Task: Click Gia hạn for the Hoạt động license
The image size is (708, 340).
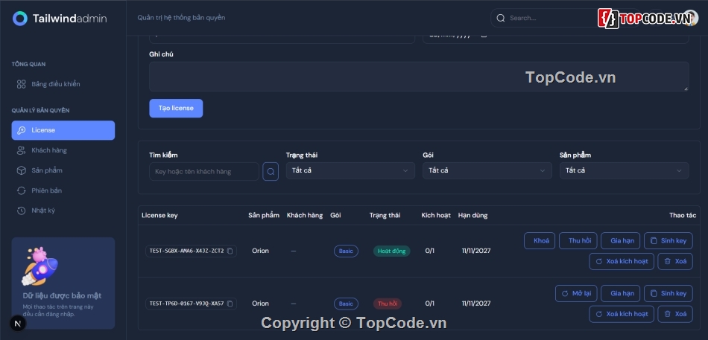Action: point(620,241)
